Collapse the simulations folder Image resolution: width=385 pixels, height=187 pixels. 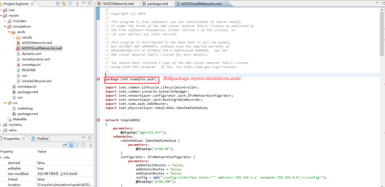(x=5, y=26)
